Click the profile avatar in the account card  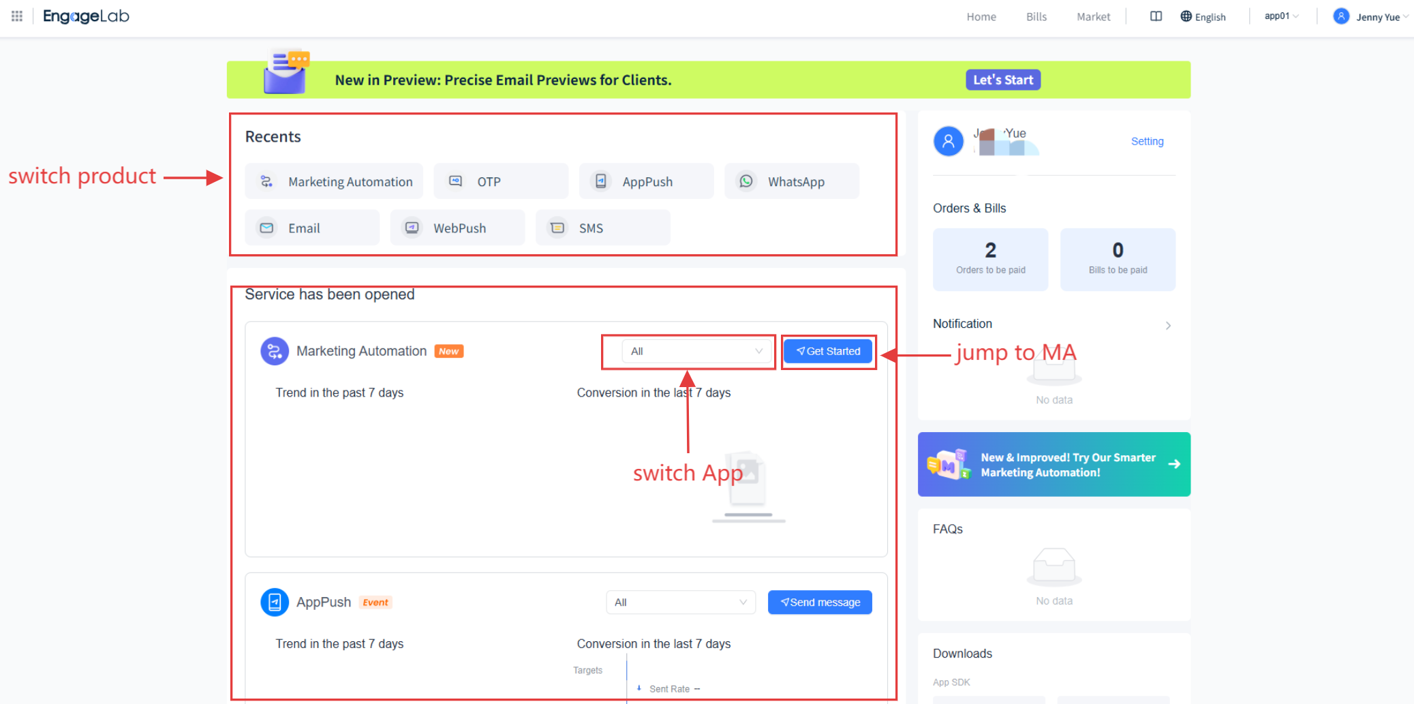pos(949,141)
